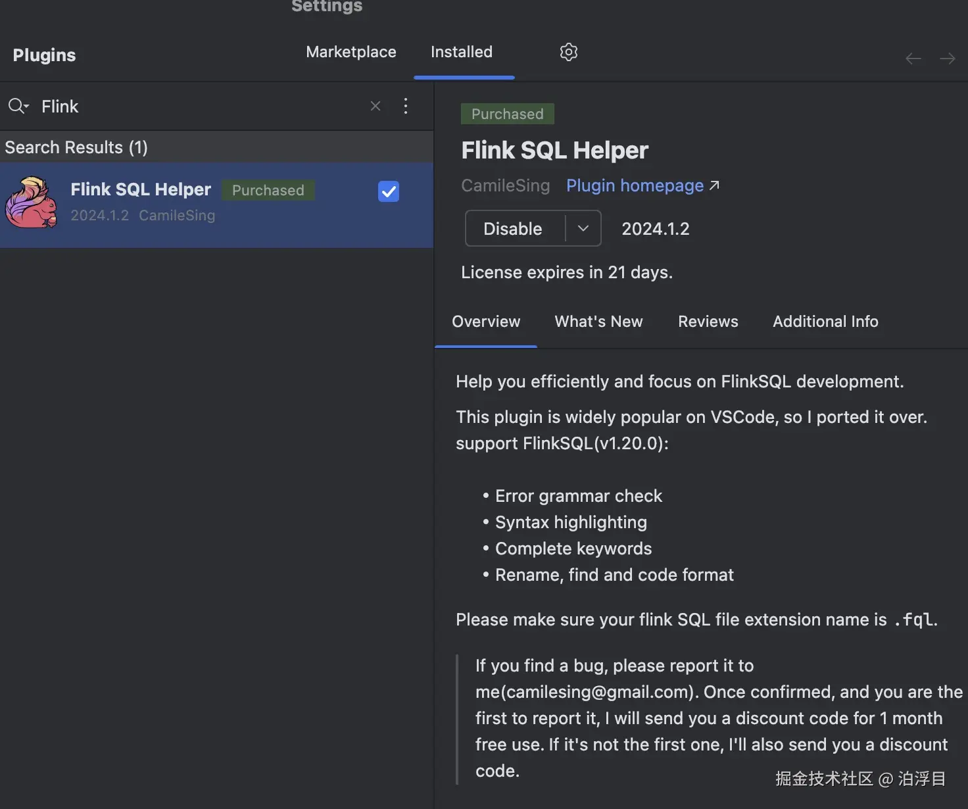Select the Overview tab
Screen dimensions: 968x809
pyautogui.click(x=486, y=322)
